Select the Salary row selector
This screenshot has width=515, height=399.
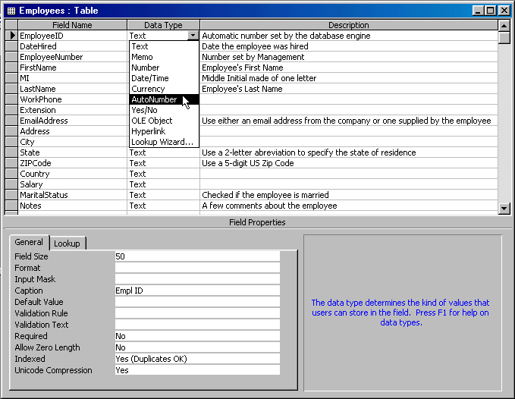point(11,184)
